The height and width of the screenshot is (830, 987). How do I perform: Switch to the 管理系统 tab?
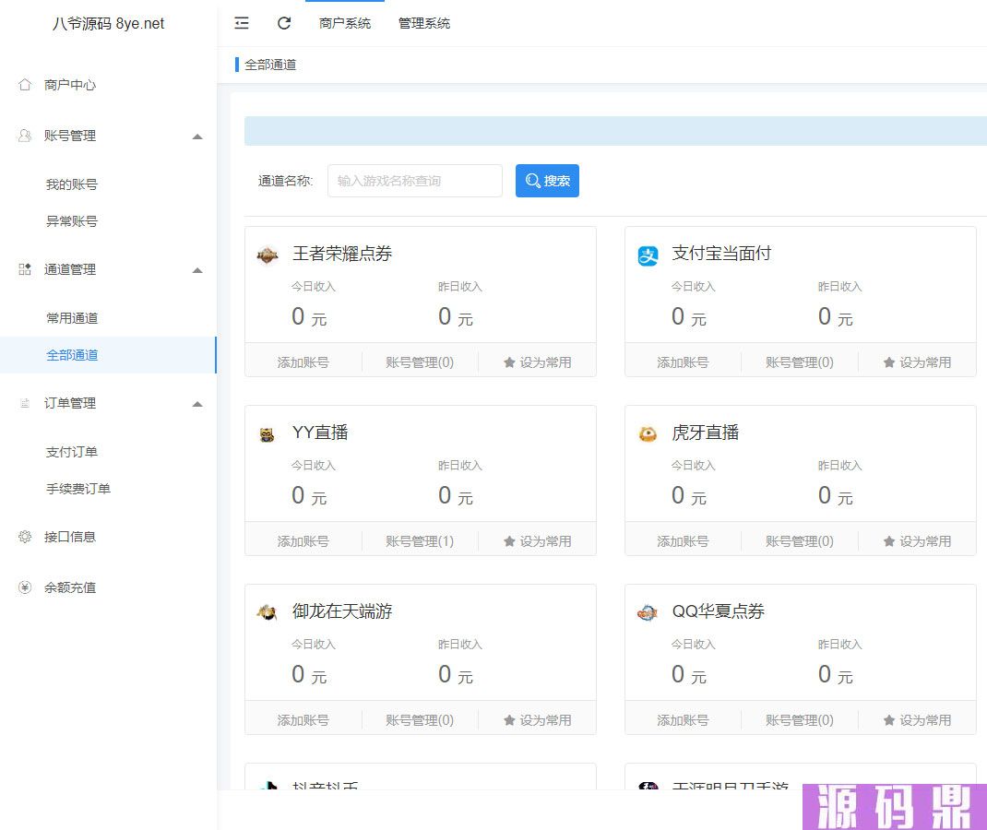click(x=424, y=23)
